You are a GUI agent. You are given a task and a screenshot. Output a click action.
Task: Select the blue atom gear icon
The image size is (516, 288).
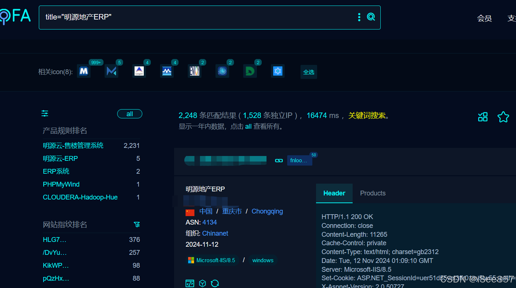pos(278,71)
